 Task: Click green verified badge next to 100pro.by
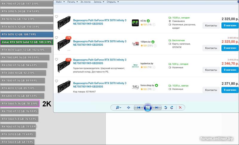pos(153,42)
